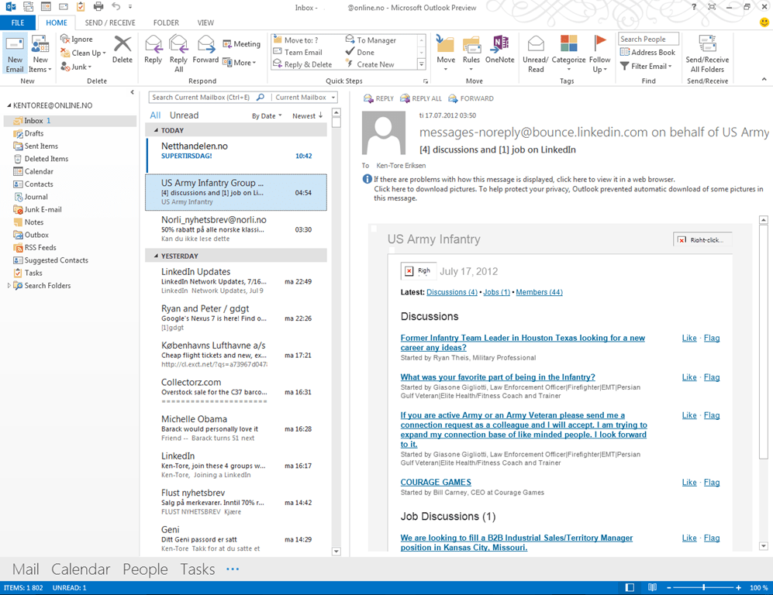The width and height of the screenshot is (773, 595).
Task: Show All messages filter
Action: click(x=155, y=115)
